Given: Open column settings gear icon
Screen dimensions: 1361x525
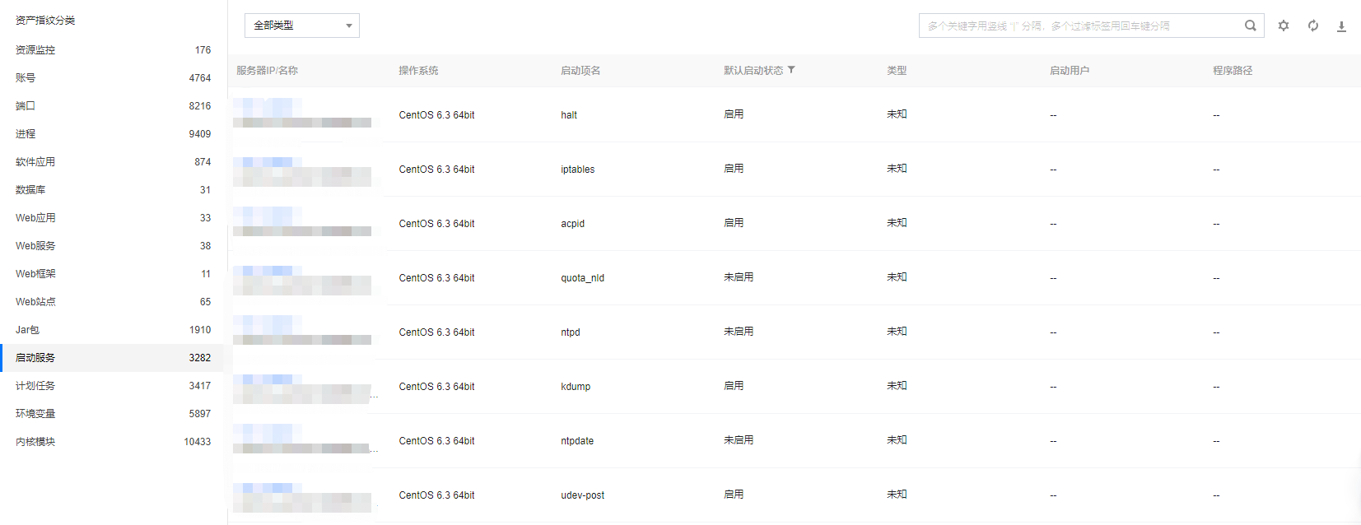Looking at the screenshot, I should (1283, 26).
